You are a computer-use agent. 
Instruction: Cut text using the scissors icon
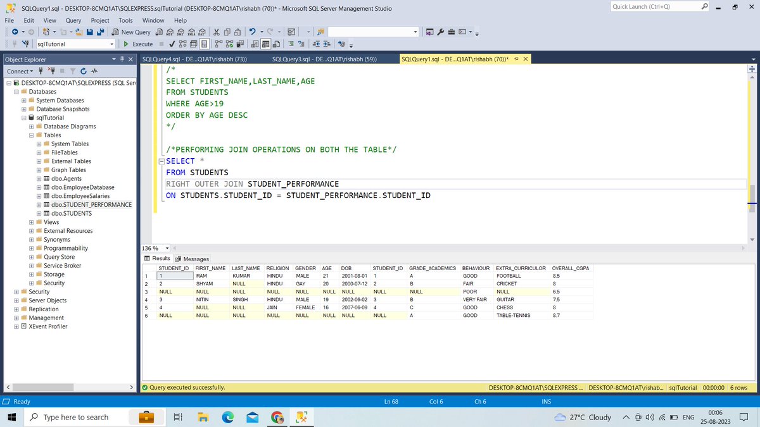(216, 32)
